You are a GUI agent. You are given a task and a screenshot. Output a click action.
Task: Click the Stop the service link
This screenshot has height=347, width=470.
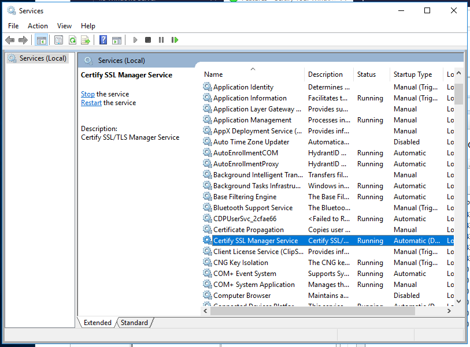[87, 94]
